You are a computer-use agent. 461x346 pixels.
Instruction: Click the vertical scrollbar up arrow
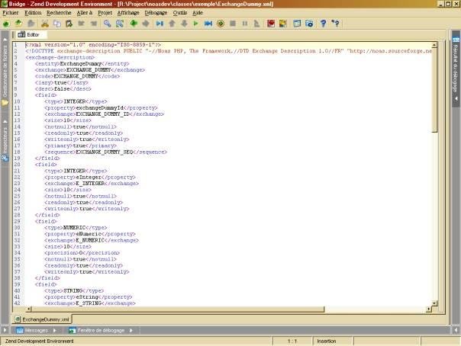(x=434, y=45)
